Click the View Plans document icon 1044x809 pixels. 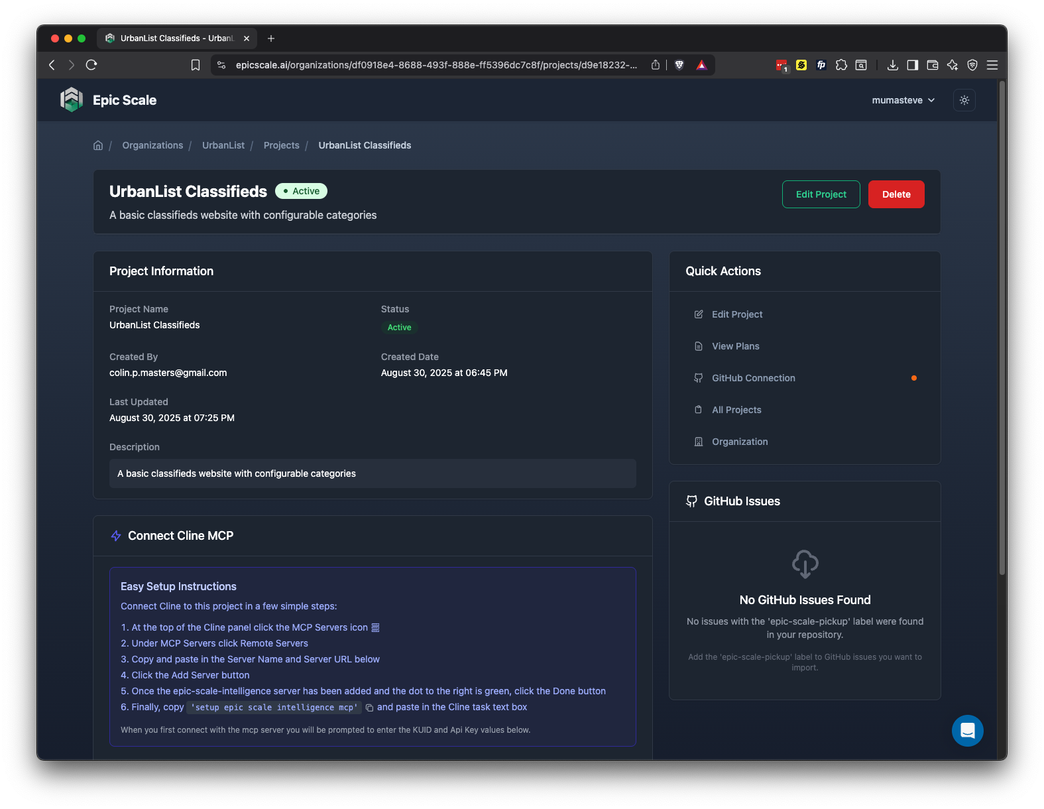(x=699, y=346)
